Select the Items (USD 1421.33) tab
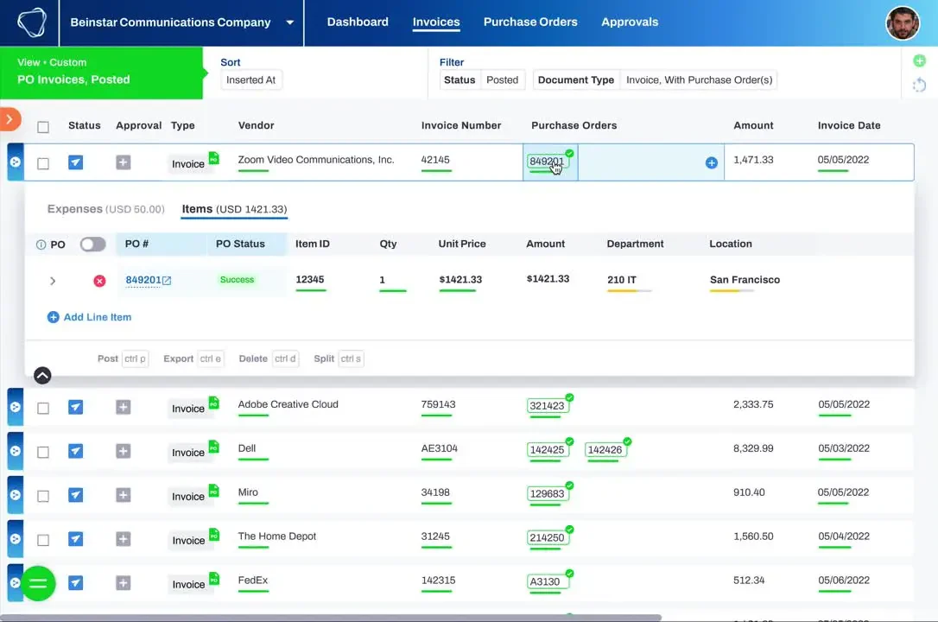938x622 pixels. 235,209
